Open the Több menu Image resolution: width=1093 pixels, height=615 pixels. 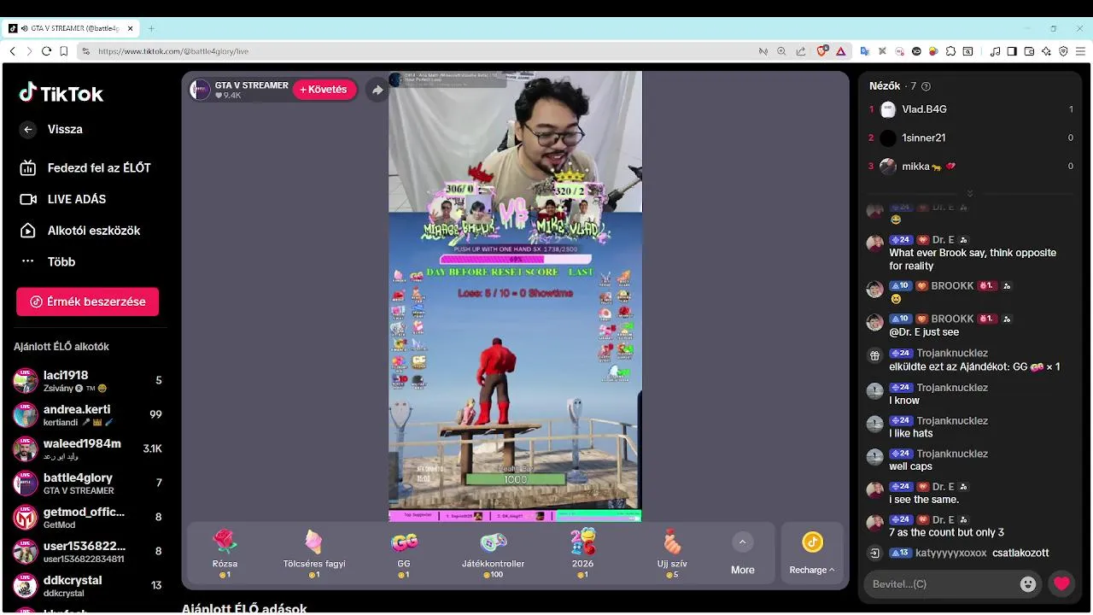[x=48, y=261]
